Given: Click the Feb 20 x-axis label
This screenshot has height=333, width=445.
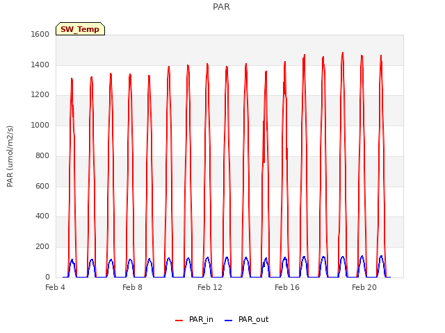Looking at the screenshot, I should tap(364, 287).
